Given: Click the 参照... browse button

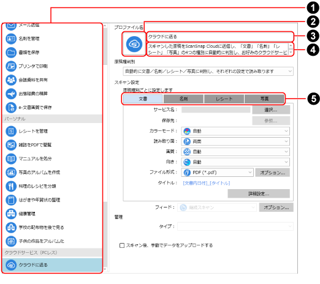Looking at the screenshot, I should (x=271, y=121).
